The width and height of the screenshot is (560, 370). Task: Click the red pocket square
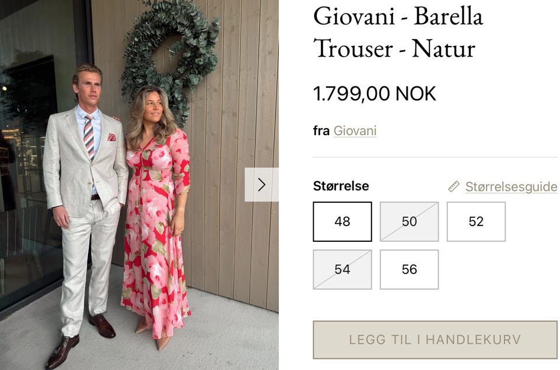click(x=112, y=137)
